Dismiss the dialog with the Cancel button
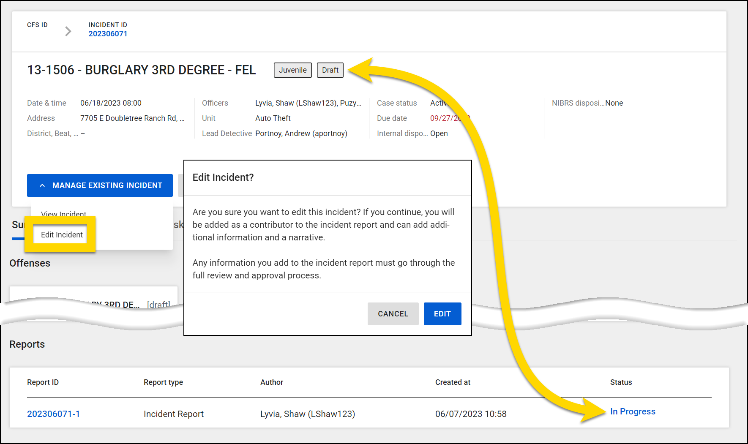Screen dimensions: 748x444 (393, 313)
